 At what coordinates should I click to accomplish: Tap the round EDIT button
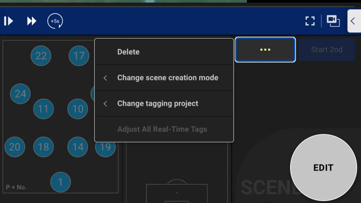click(x=324, y=167)
